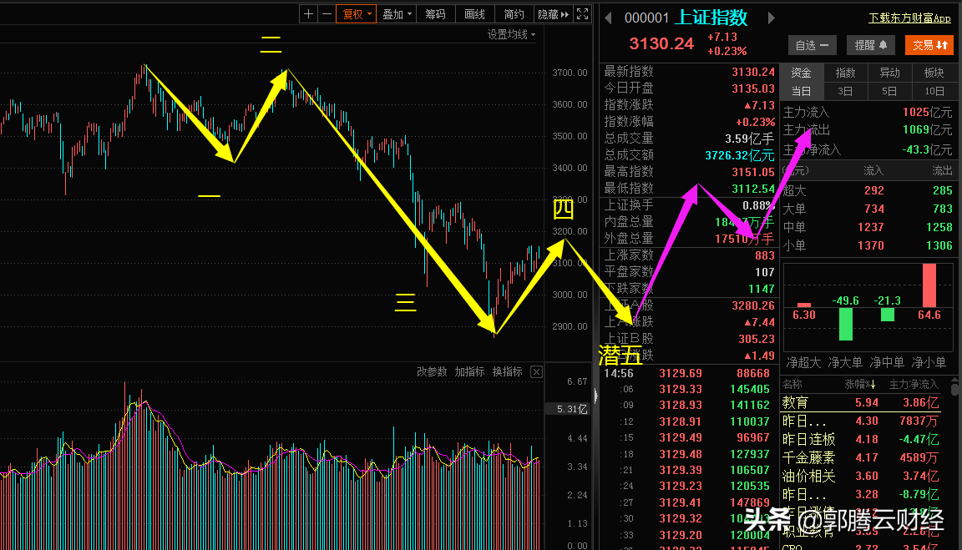Screen dimensions: 962x550
Task: Click 超大 flow row
Action: 868,190
